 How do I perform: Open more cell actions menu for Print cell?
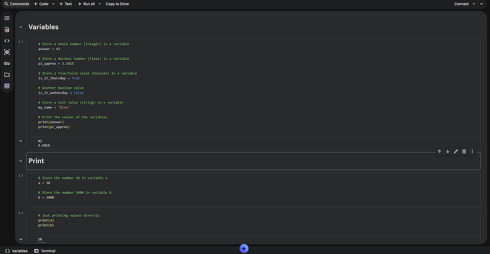click(472, 152)
